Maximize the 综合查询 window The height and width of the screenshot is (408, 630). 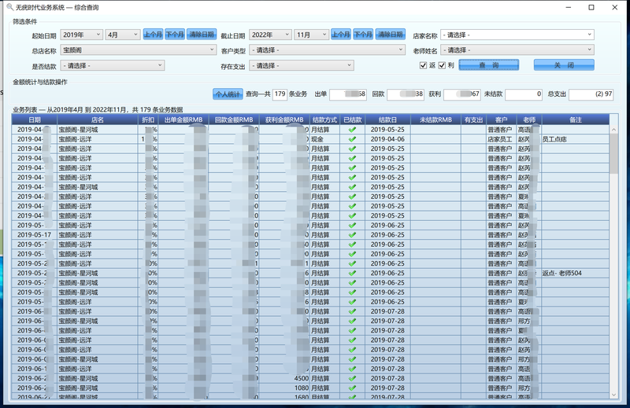pyautogui.click(x=591, y=7)
